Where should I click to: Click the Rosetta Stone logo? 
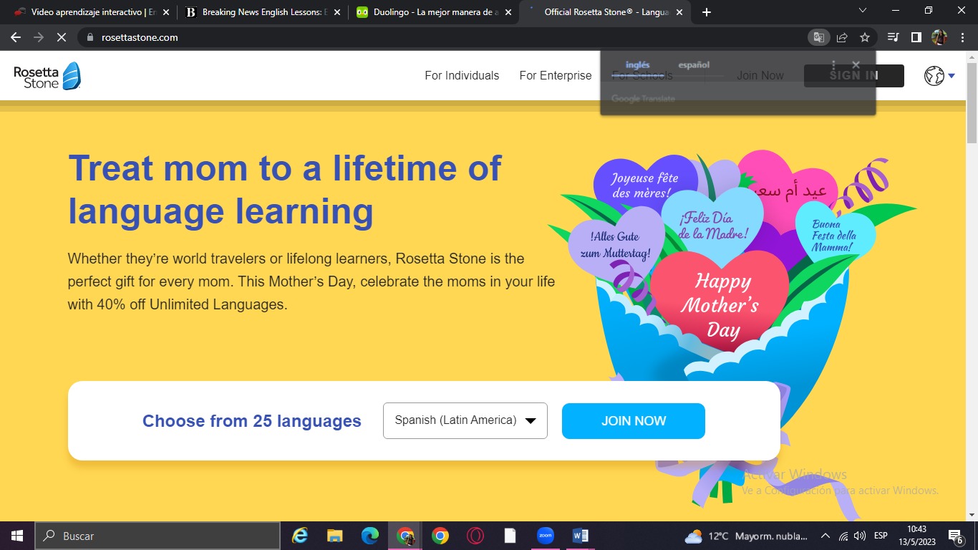(x=47, y=76)
